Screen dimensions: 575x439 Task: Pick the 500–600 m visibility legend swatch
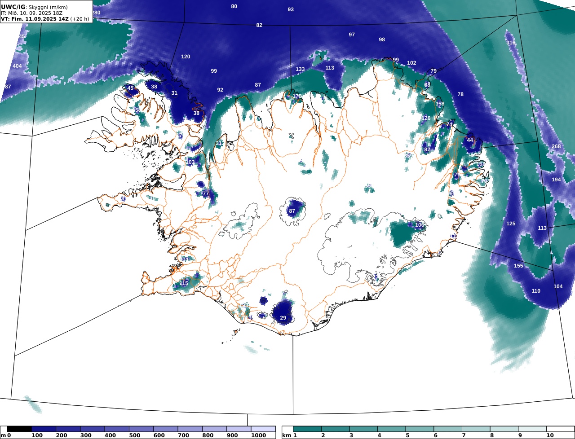point(141,429)
